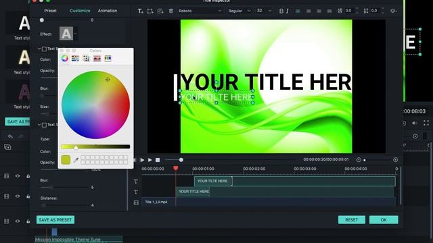Add a new track in main window
Viewport: 433px width, 243px height.
tap(7, 147)
